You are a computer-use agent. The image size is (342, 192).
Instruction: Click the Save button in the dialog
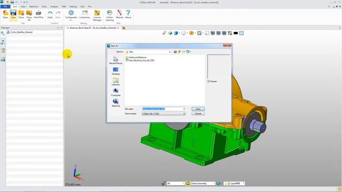tap(198, 109)
